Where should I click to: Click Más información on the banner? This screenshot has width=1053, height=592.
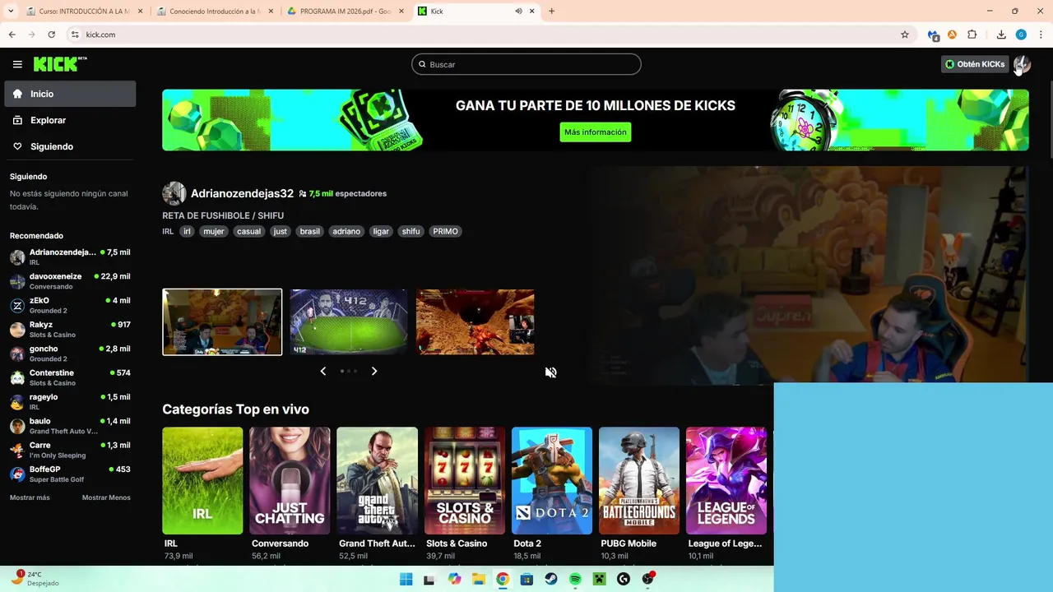point(595,132)
